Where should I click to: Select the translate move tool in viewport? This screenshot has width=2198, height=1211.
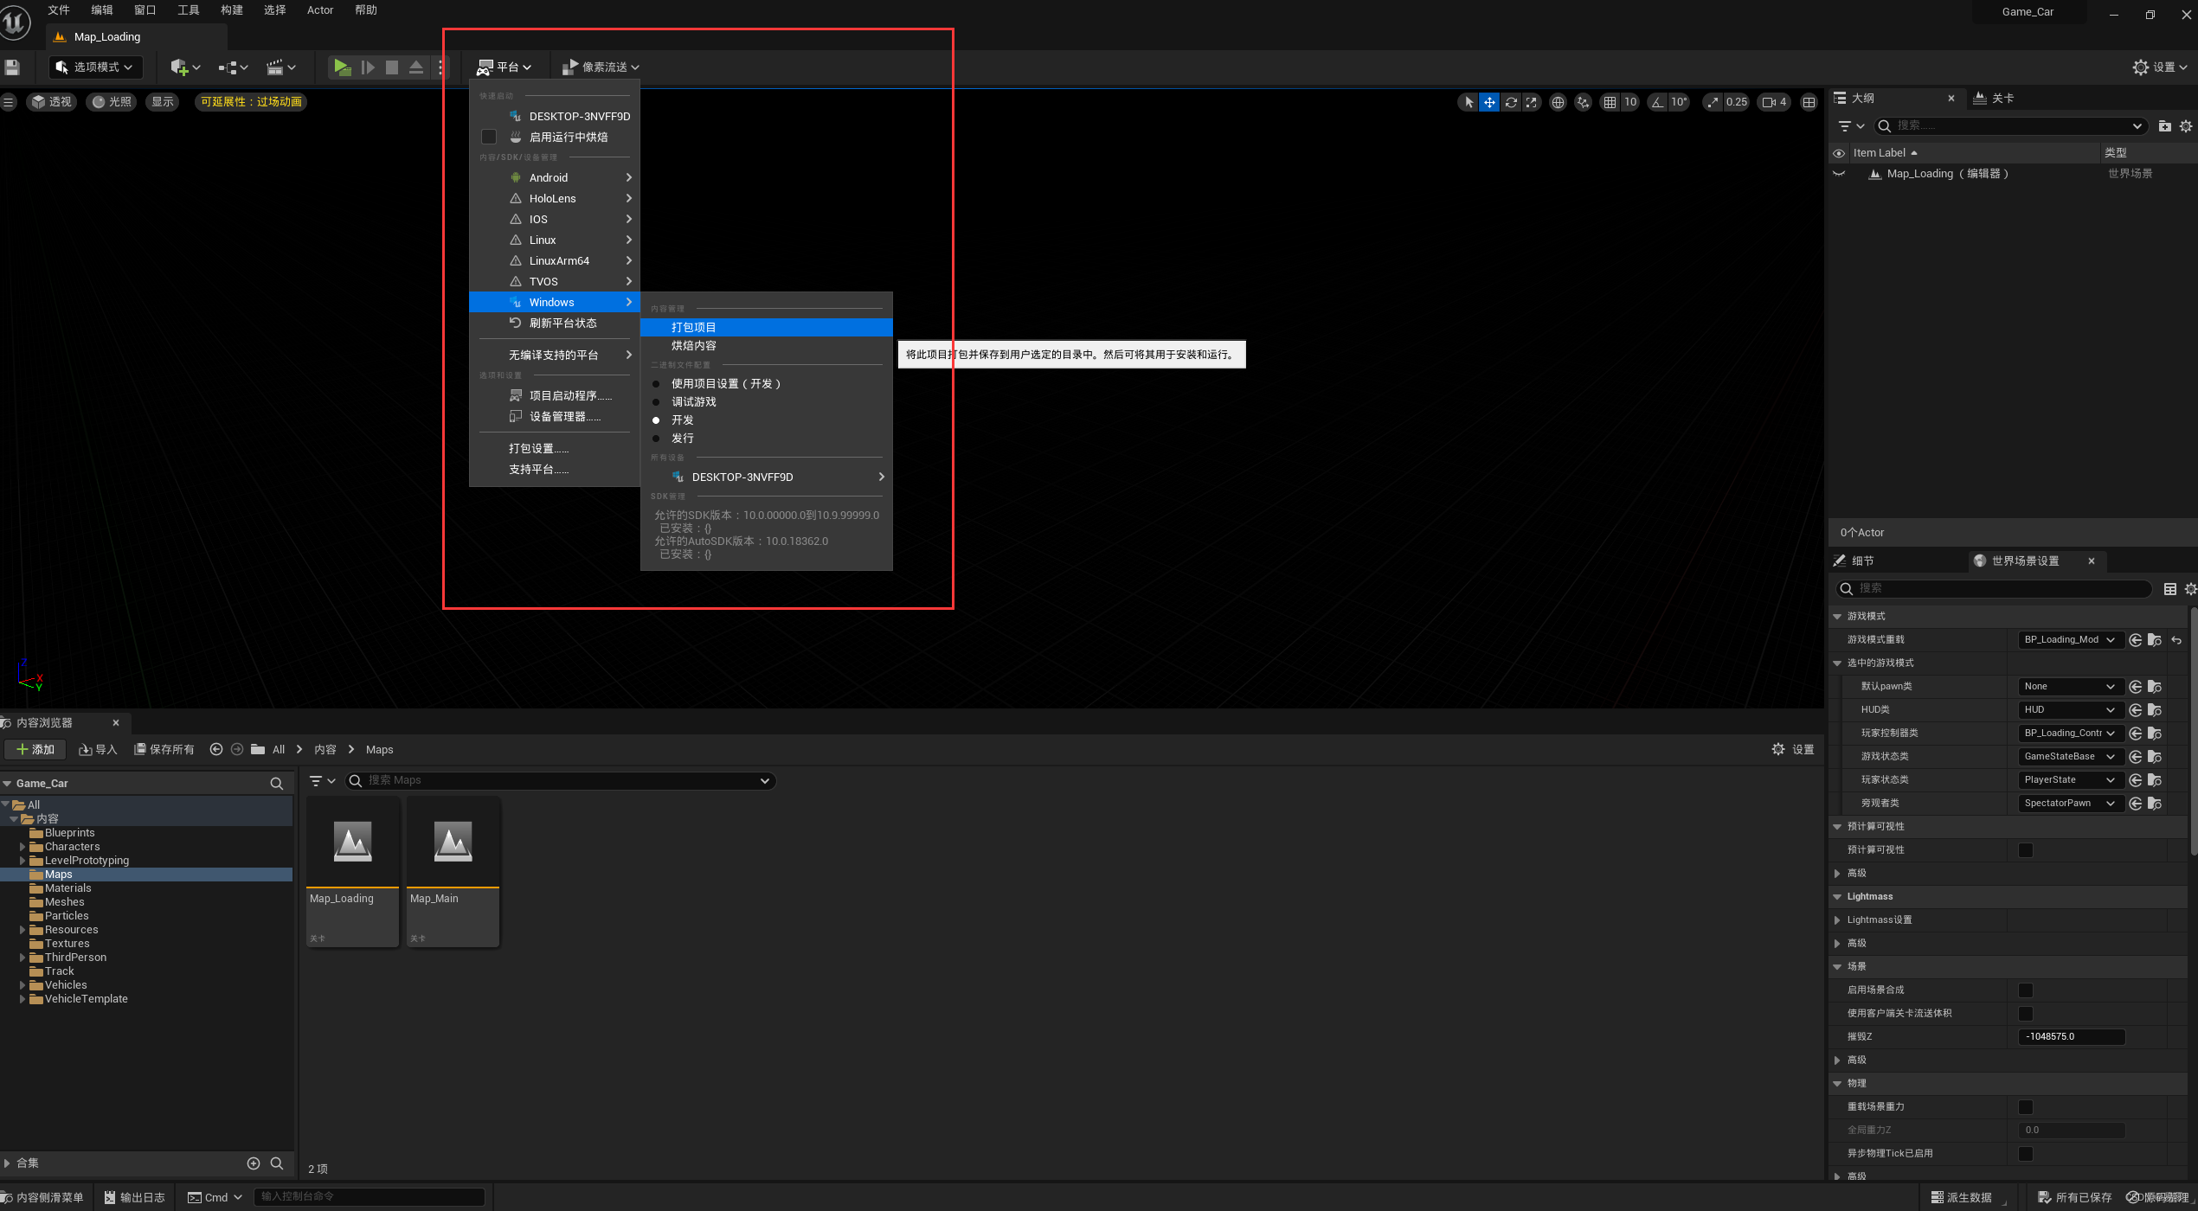click(1489, 102)
